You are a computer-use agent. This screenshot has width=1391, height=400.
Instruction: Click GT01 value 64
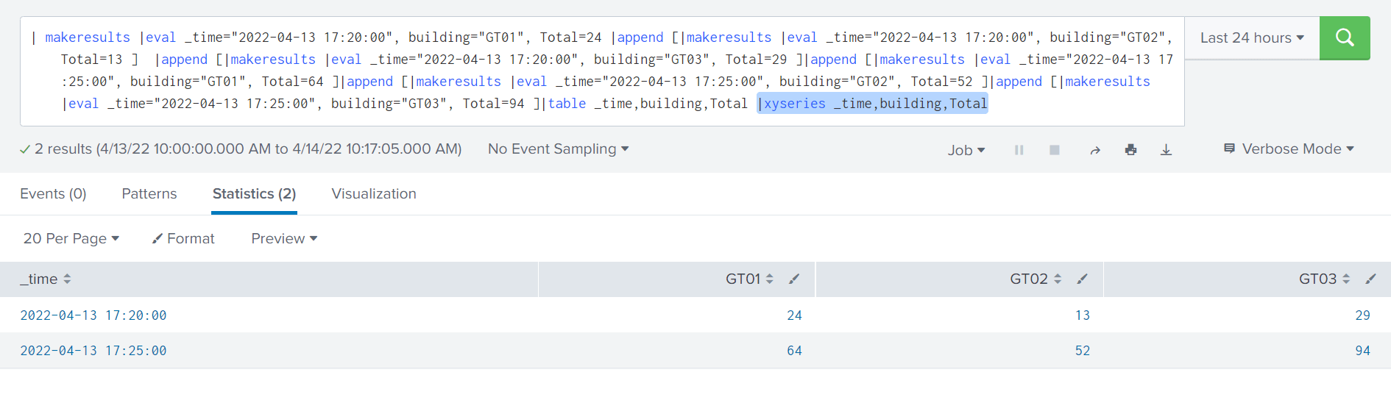tap(794, 351)
